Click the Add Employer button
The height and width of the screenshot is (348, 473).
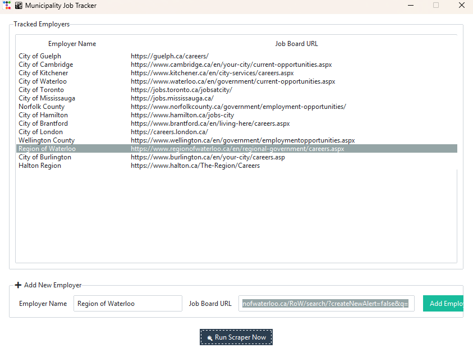tap(443, 303)
